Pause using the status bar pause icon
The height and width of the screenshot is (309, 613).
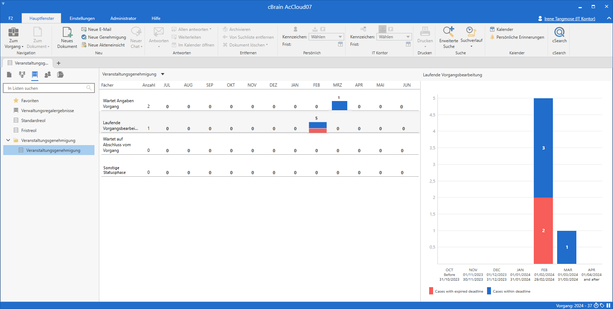608,305
